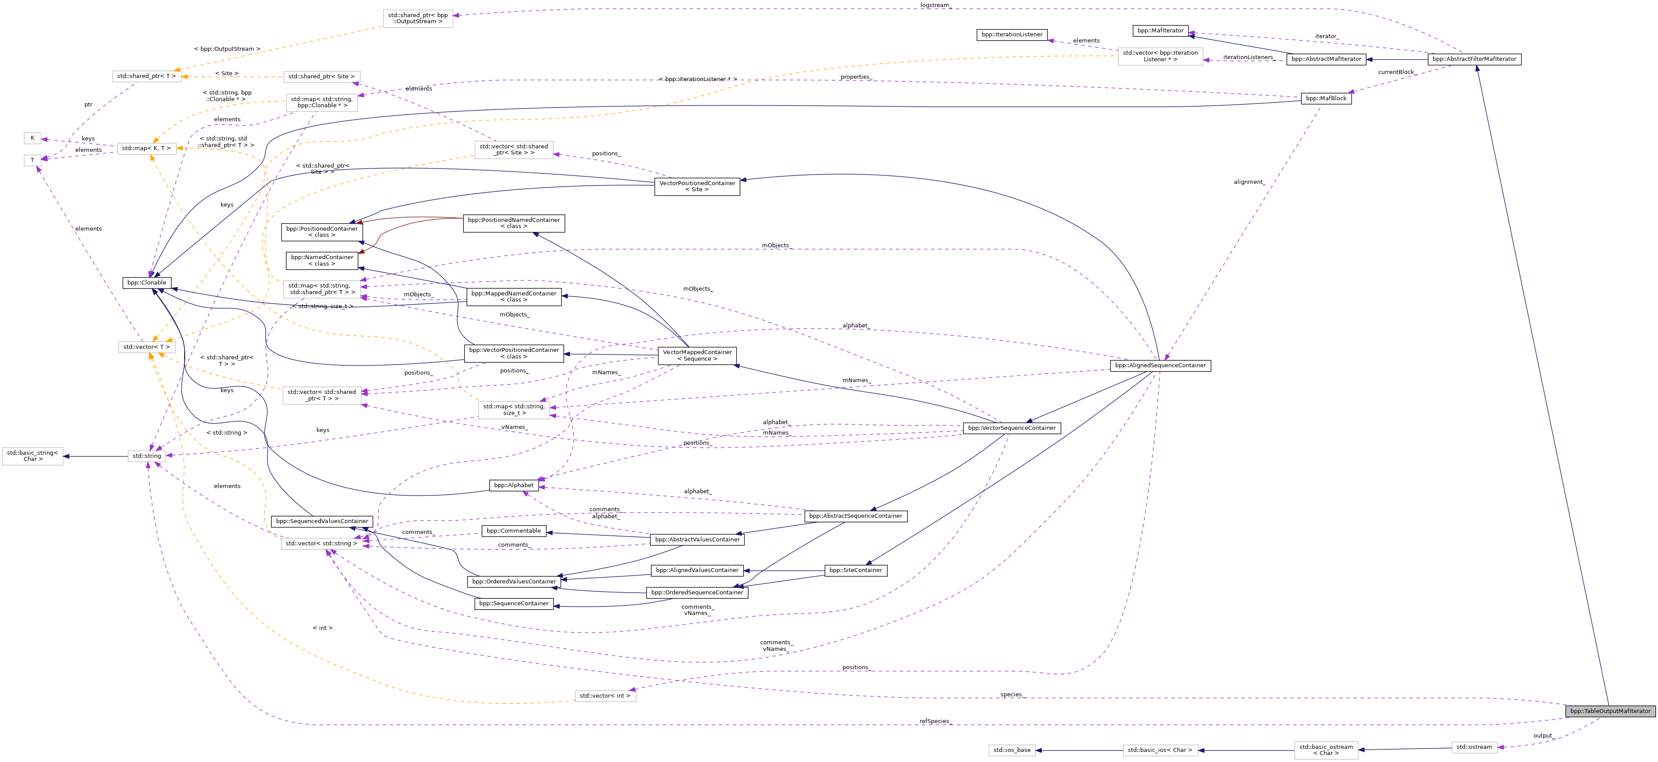
Task: Click the std::string node
Action: (147, 456)
